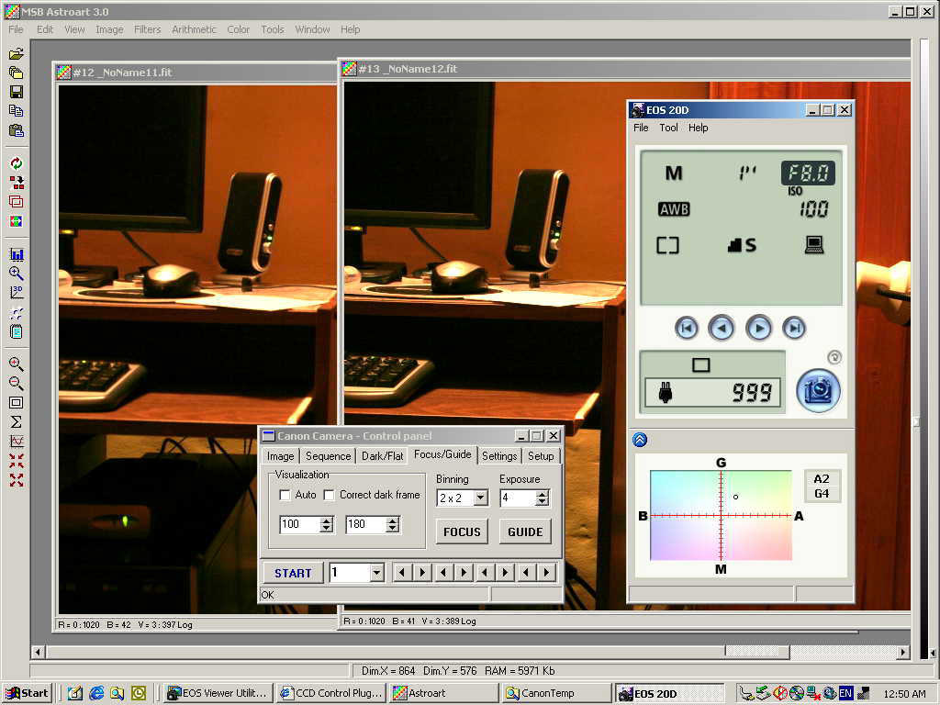Switch to EOS Viewer Utility taskbar item
Image resolution: width=940 pixels, height=705 pixels.
[x=218, y=693]
